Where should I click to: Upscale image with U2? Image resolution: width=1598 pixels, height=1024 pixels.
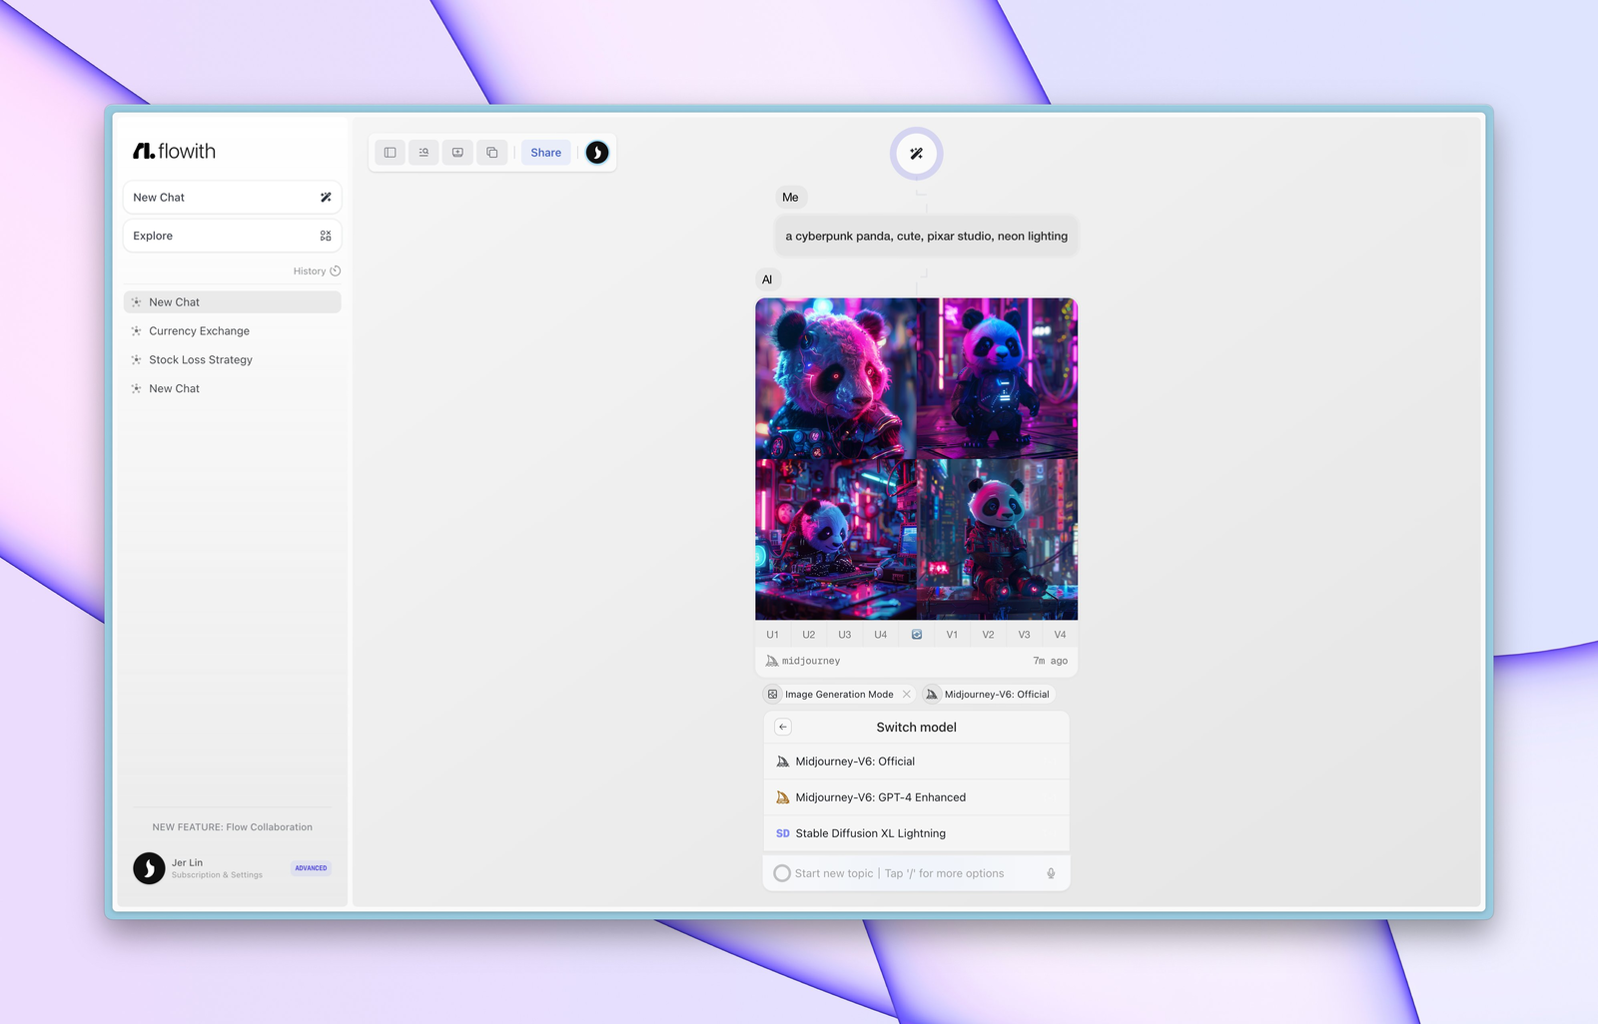point(809,635)
